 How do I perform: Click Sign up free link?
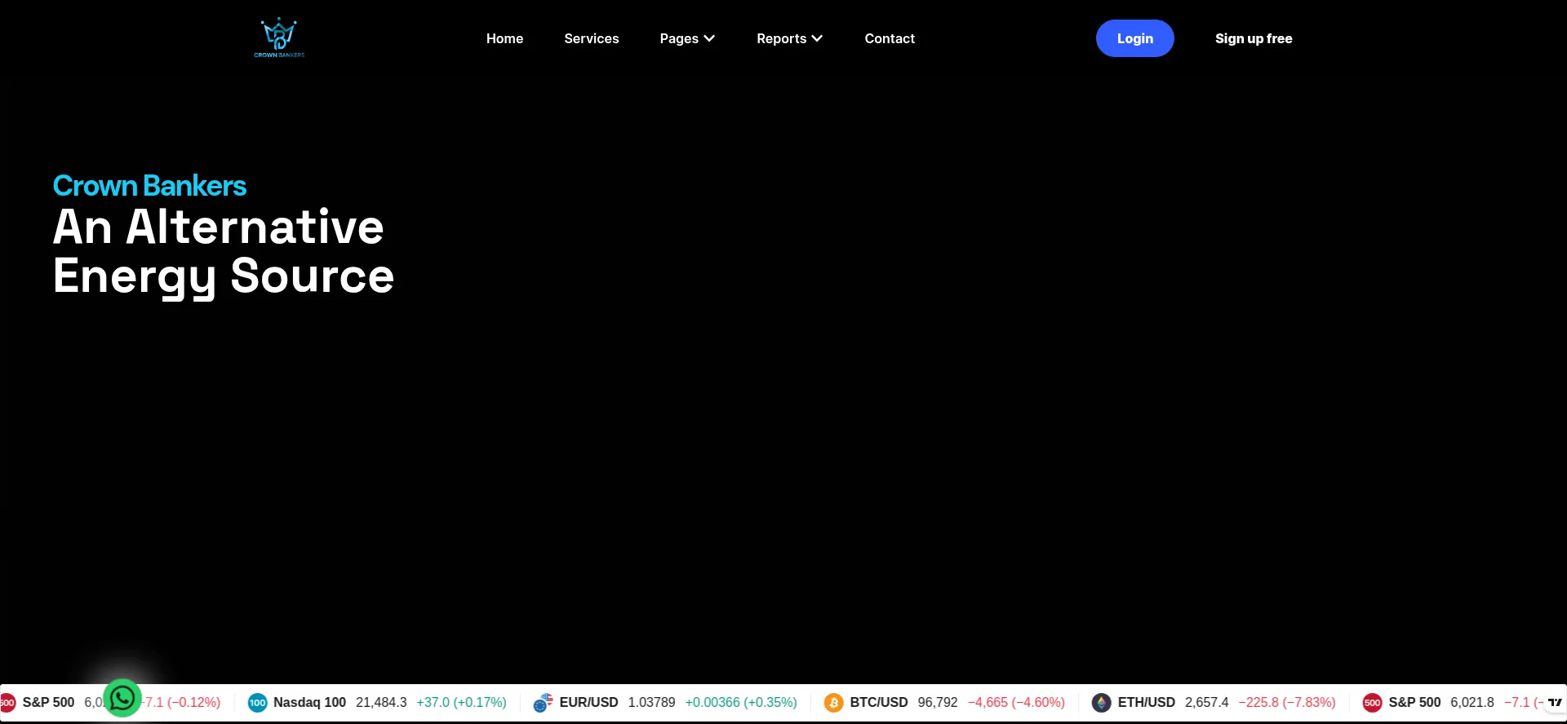click(x=1254, y=38)
